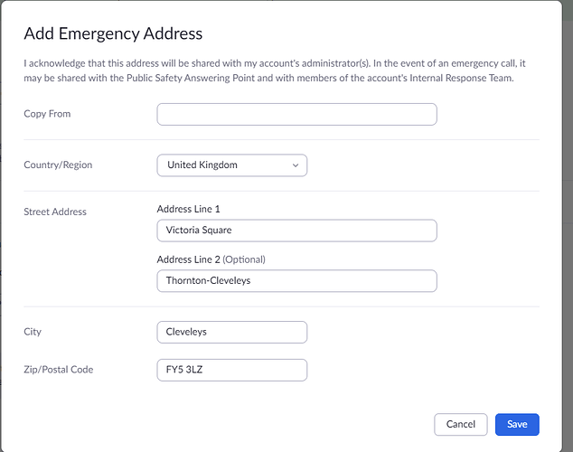Save the emergency address
Image resolution: width=573 pixels, height=452 pixels.
coord(517,424)
